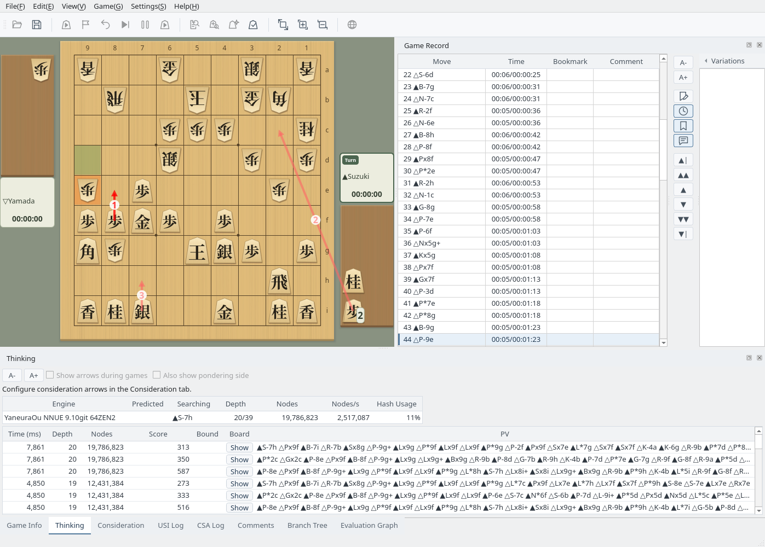Switch to the Evaluation Graph tab
Image resolution: width=765 pixels, height=547 pixels.
(369, 526)
